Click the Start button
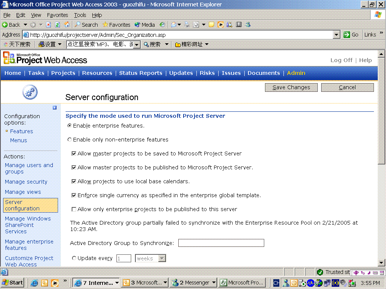The image size is (386, 289). (x=12, y=283)
